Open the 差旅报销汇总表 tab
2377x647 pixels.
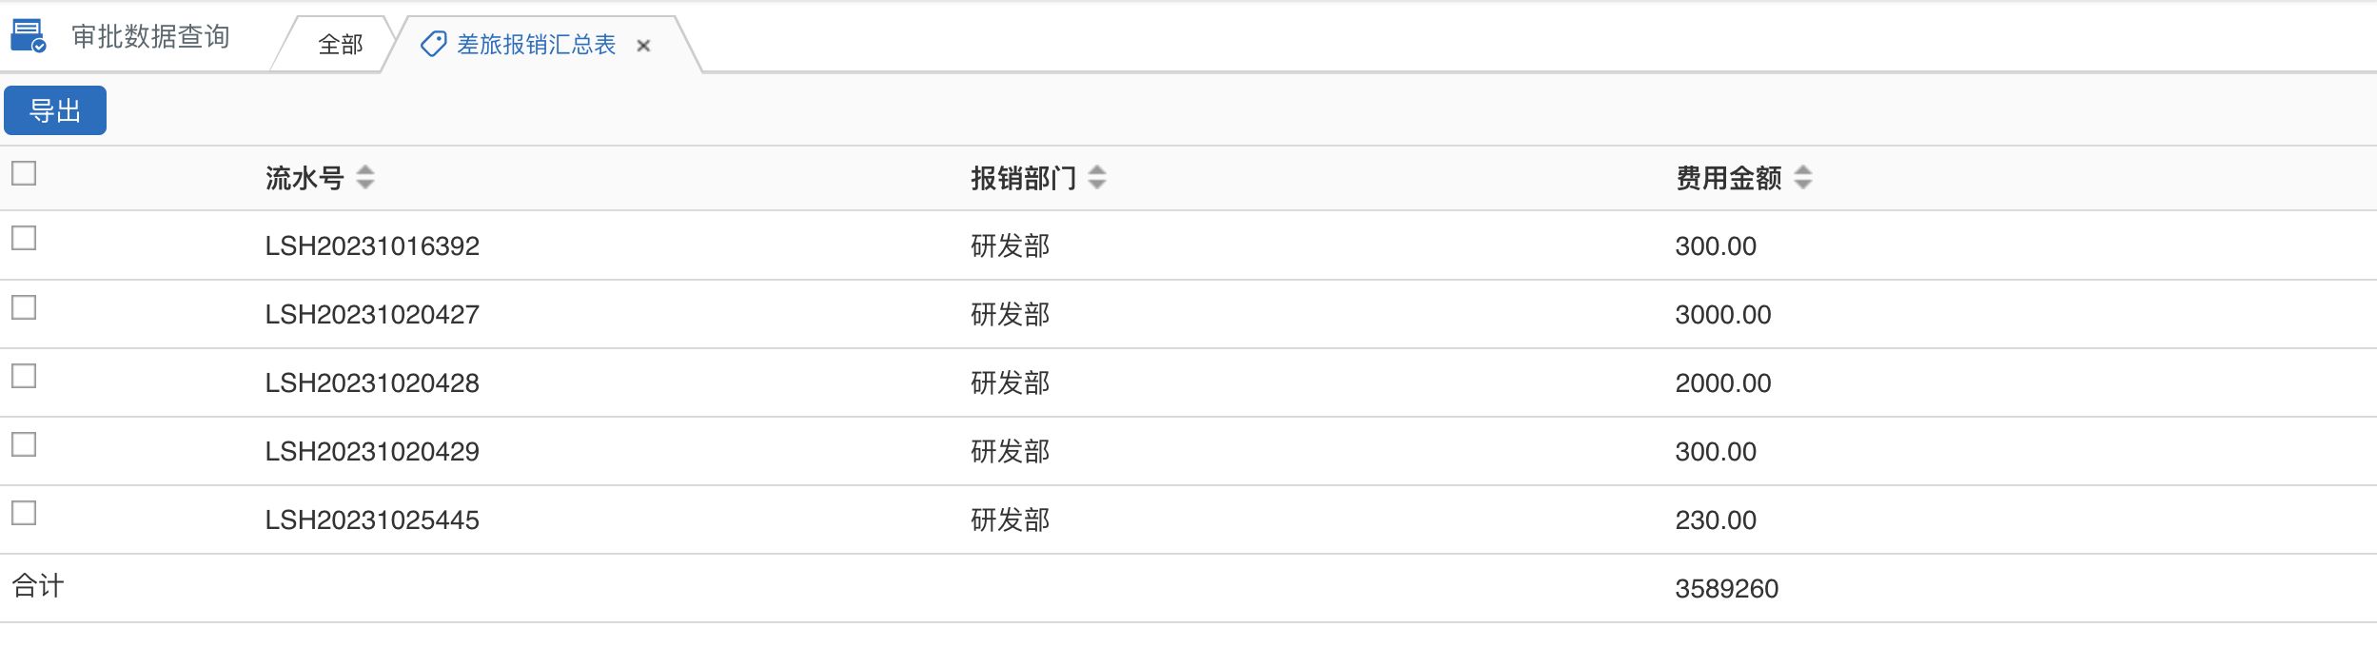pos(536,45)
